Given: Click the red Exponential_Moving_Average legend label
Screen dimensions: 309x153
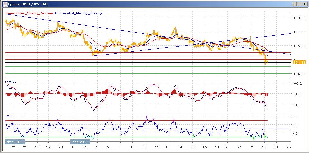Looking at the screenshot, I should (30, 13).
